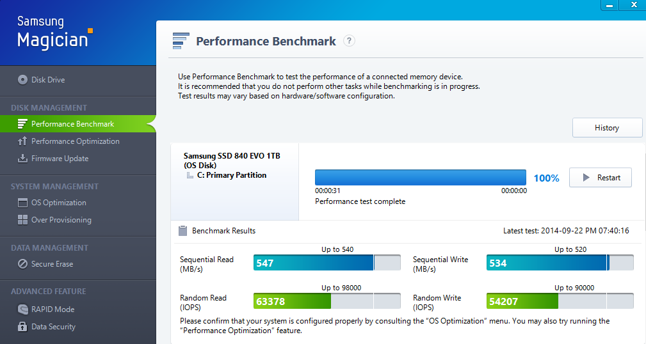Click the Secure Erase circle icon

click(x=22, y=264)
